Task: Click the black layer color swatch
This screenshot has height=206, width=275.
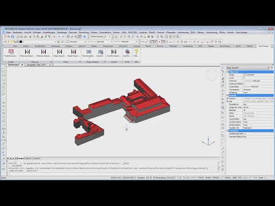Action: click(21, 42)
